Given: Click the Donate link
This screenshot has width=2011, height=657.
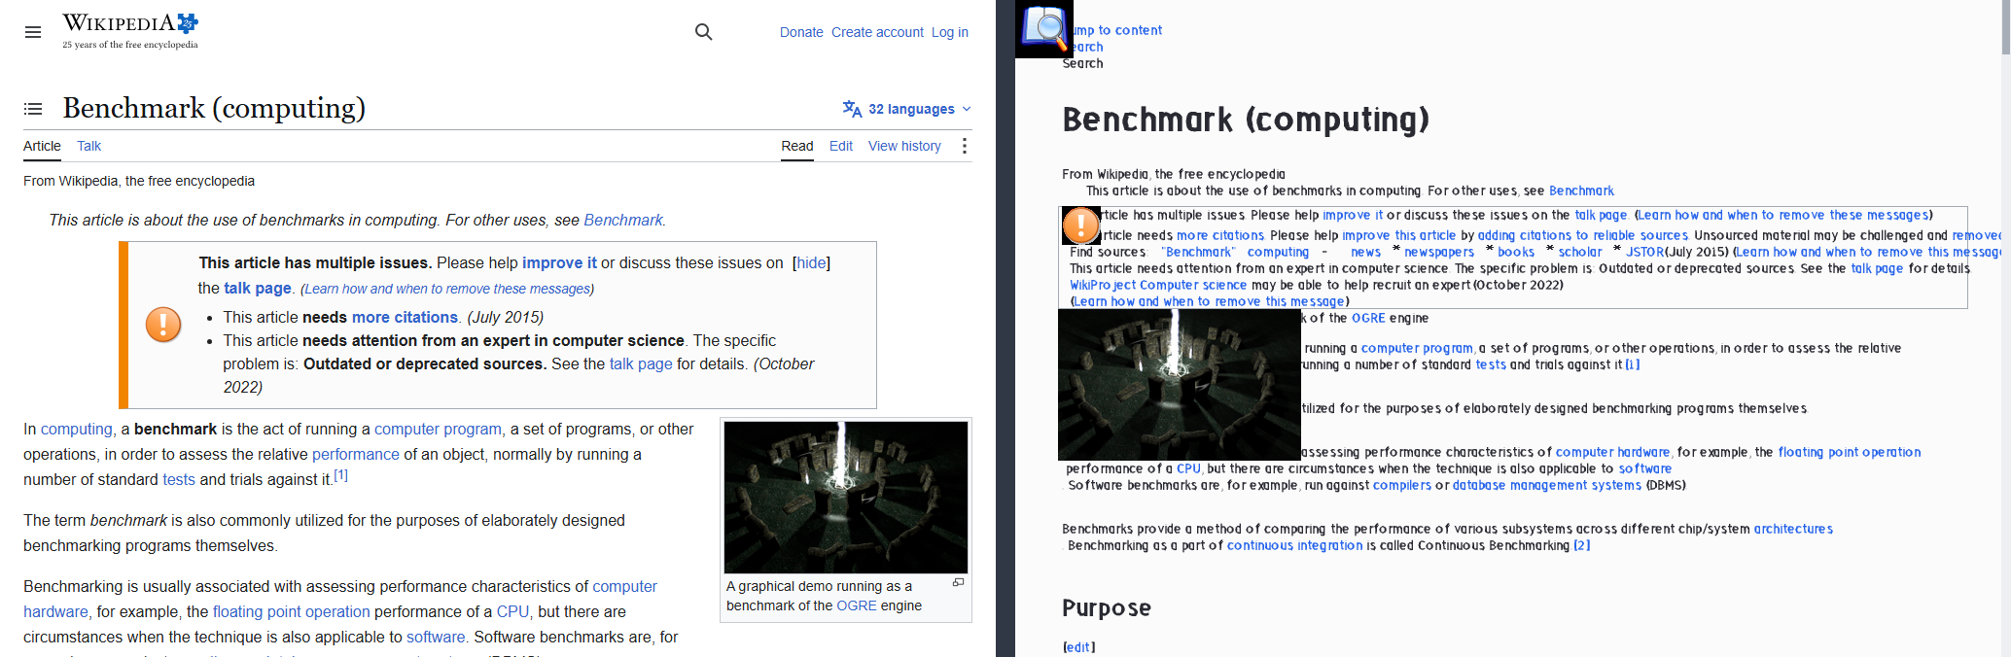Looking at the screenshot, I should point(801,32).
